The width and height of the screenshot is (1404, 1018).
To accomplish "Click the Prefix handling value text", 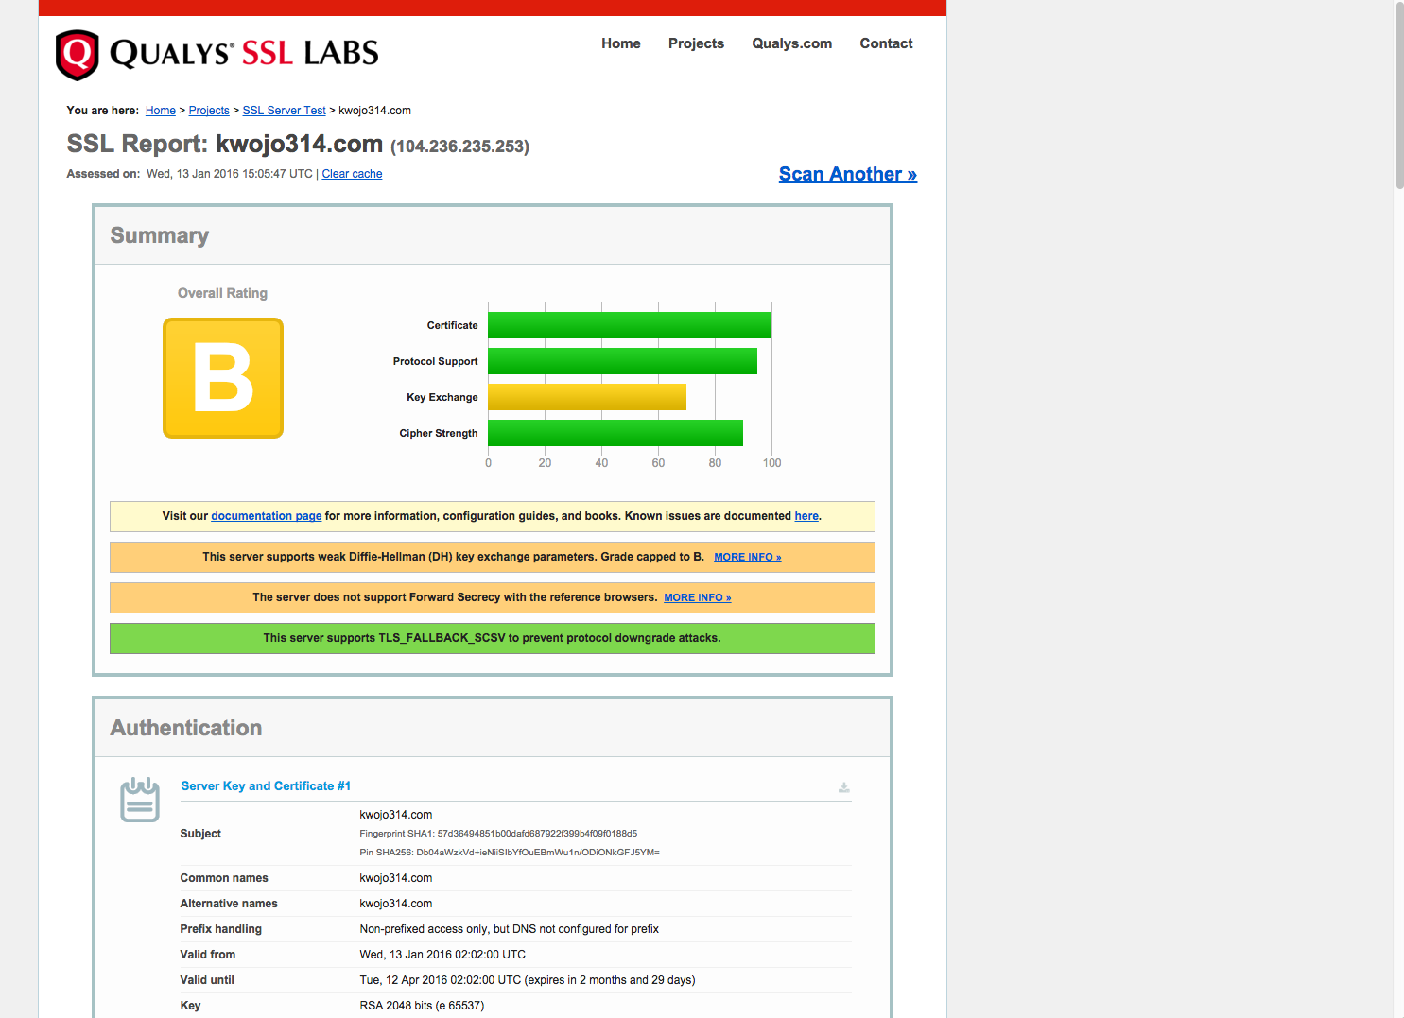I will (x=510, y=929).
